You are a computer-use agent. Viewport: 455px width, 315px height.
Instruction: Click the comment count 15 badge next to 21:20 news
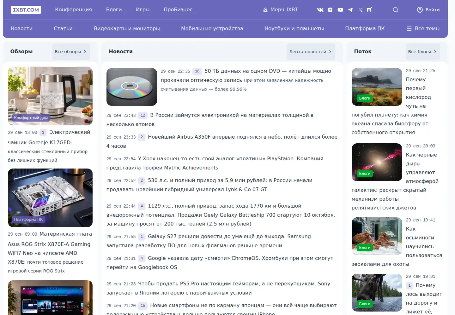(x=143, y=306)
